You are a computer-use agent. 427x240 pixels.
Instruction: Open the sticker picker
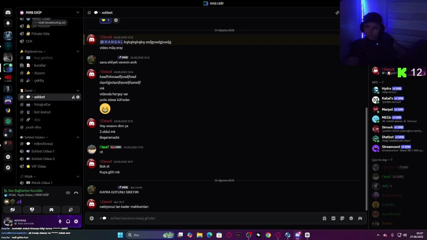pyautogui.click(x=342, y=218)
